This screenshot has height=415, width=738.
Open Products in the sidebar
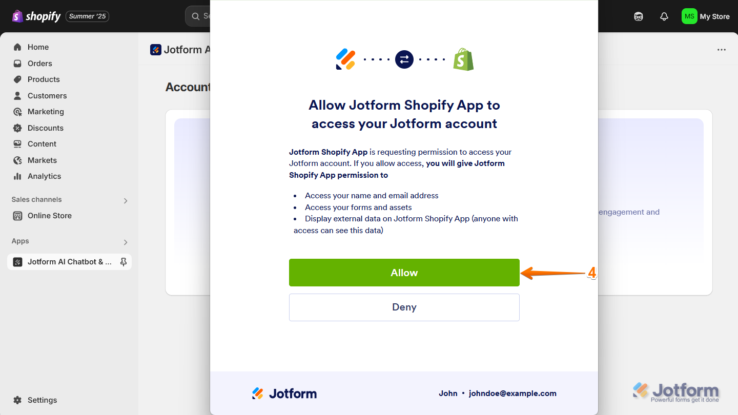pyautogui.click(x=44, y=79)
